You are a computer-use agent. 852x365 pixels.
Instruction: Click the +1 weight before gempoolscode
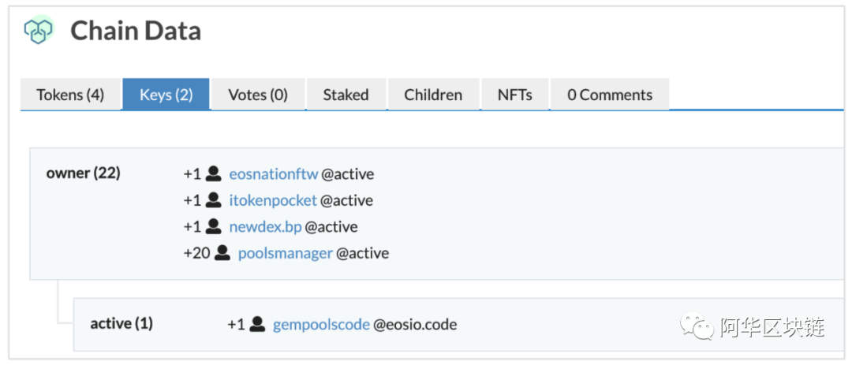click(x=236, y=325)
